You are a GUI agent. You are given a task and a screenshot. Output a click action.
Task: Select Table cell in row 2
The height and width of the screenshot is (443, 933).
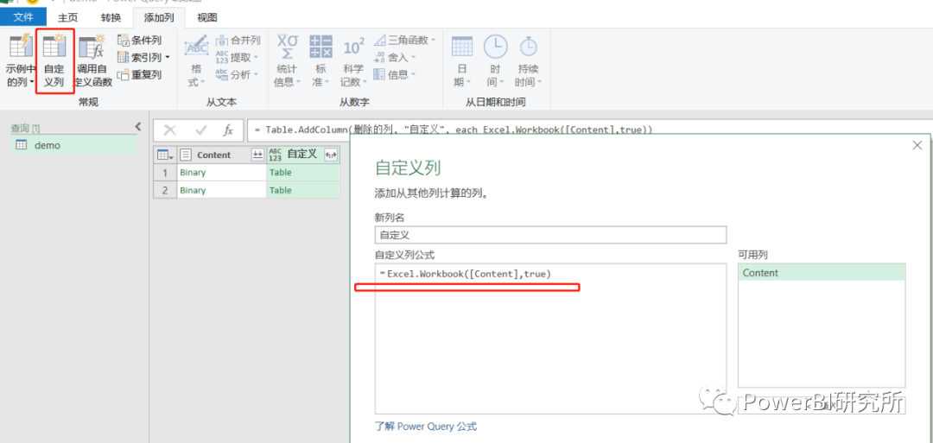[303, 190]
